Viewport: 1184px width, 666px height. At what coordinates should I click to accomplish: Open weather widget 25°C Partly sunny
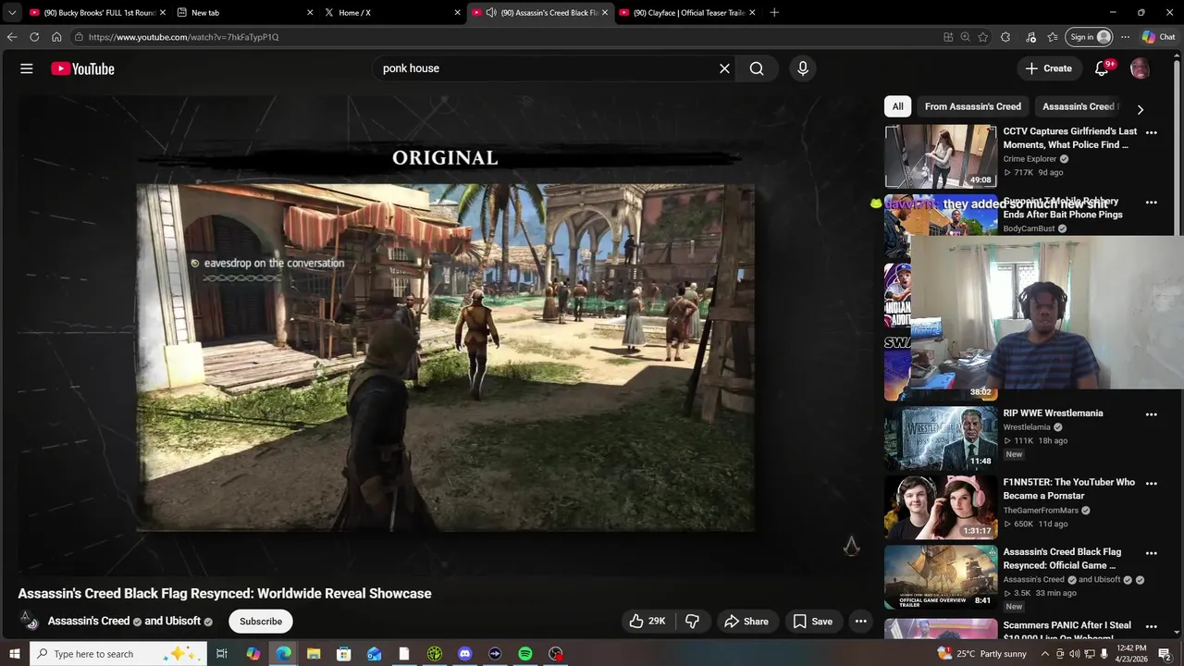pyautogui.click(x=982, y=654)
